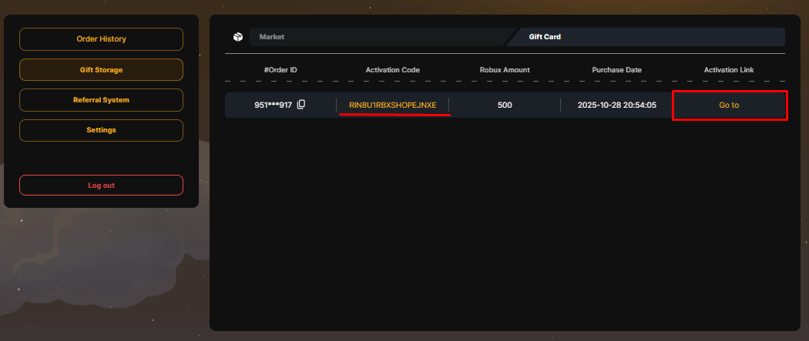The height and width of the screenshot is (341, 809).
Task: Click the gold divider line below the tabs
Action: 505,54
